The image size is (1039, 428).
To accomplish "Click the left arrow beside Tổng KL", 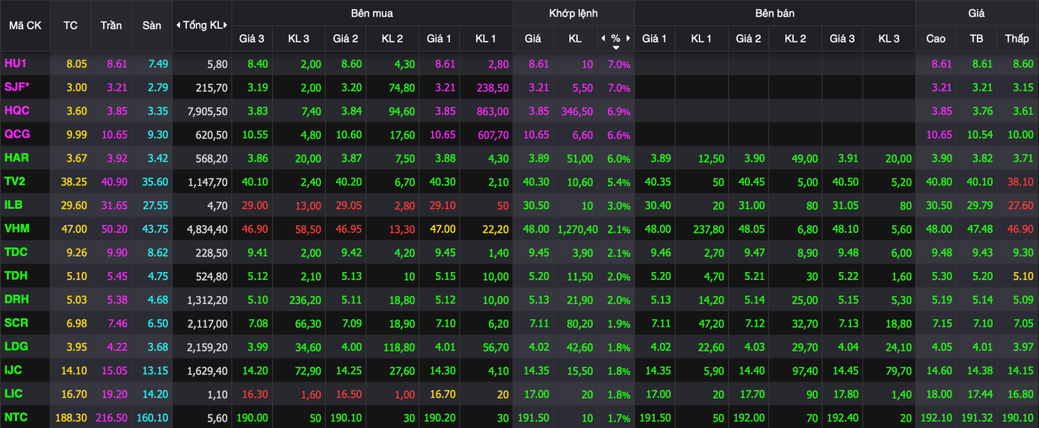I will (178, 25).
